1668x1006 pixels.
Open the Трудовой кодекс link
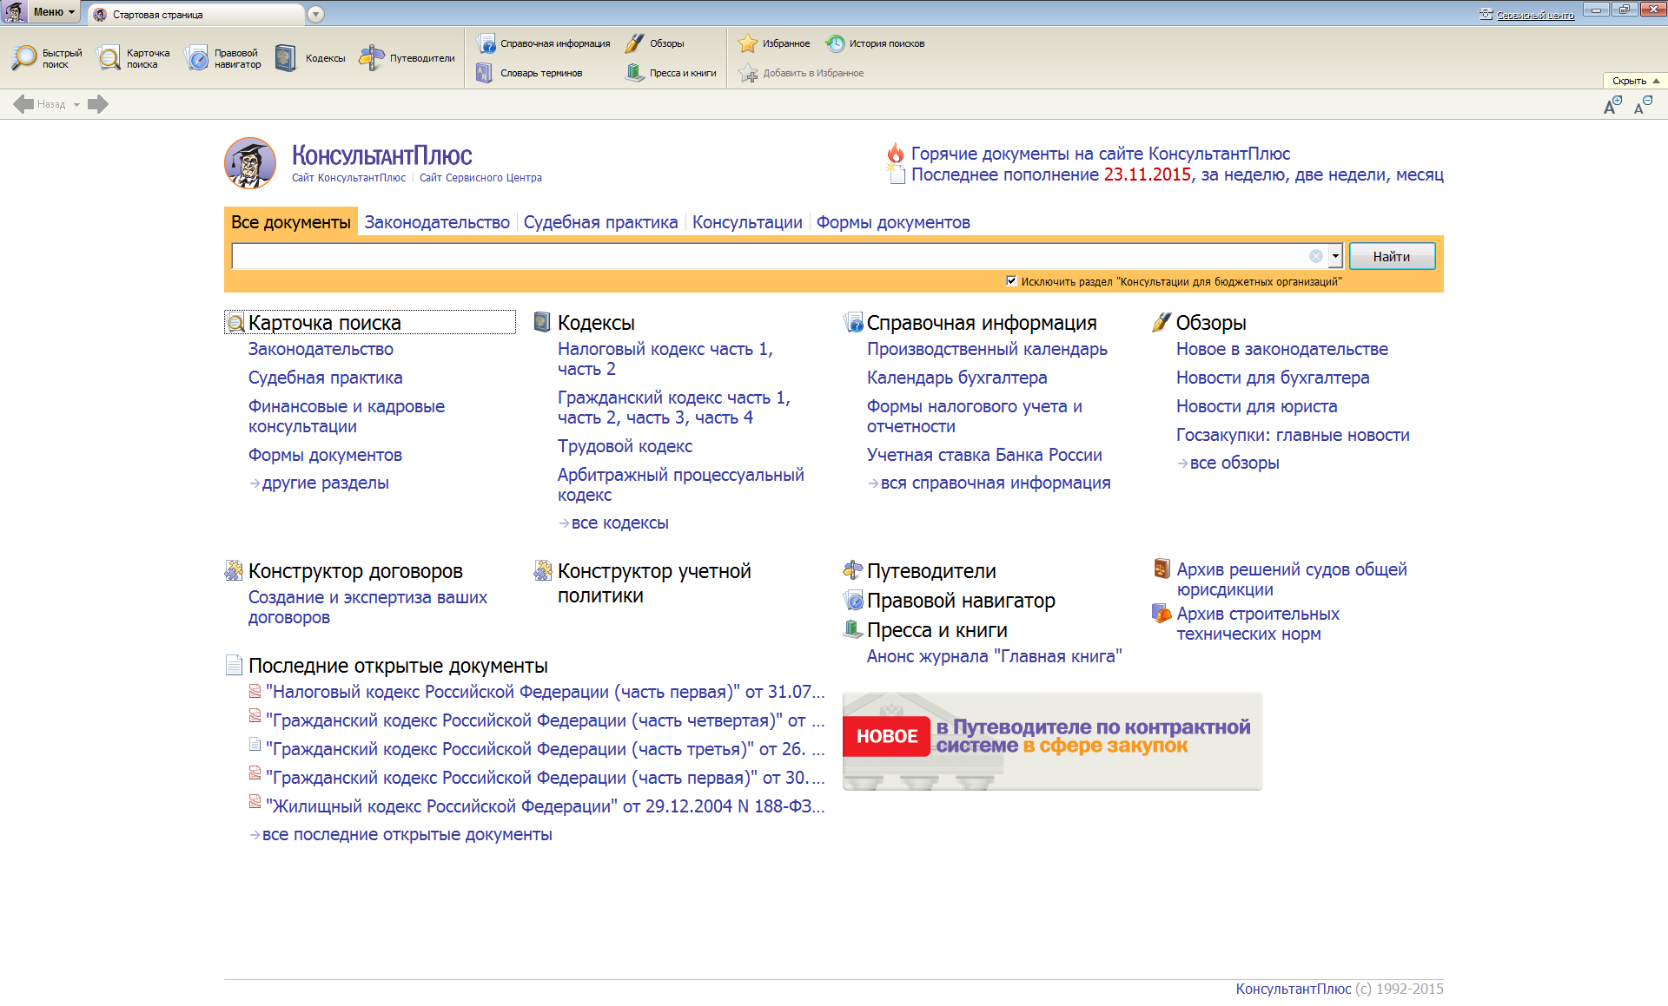tap(625, 446)
